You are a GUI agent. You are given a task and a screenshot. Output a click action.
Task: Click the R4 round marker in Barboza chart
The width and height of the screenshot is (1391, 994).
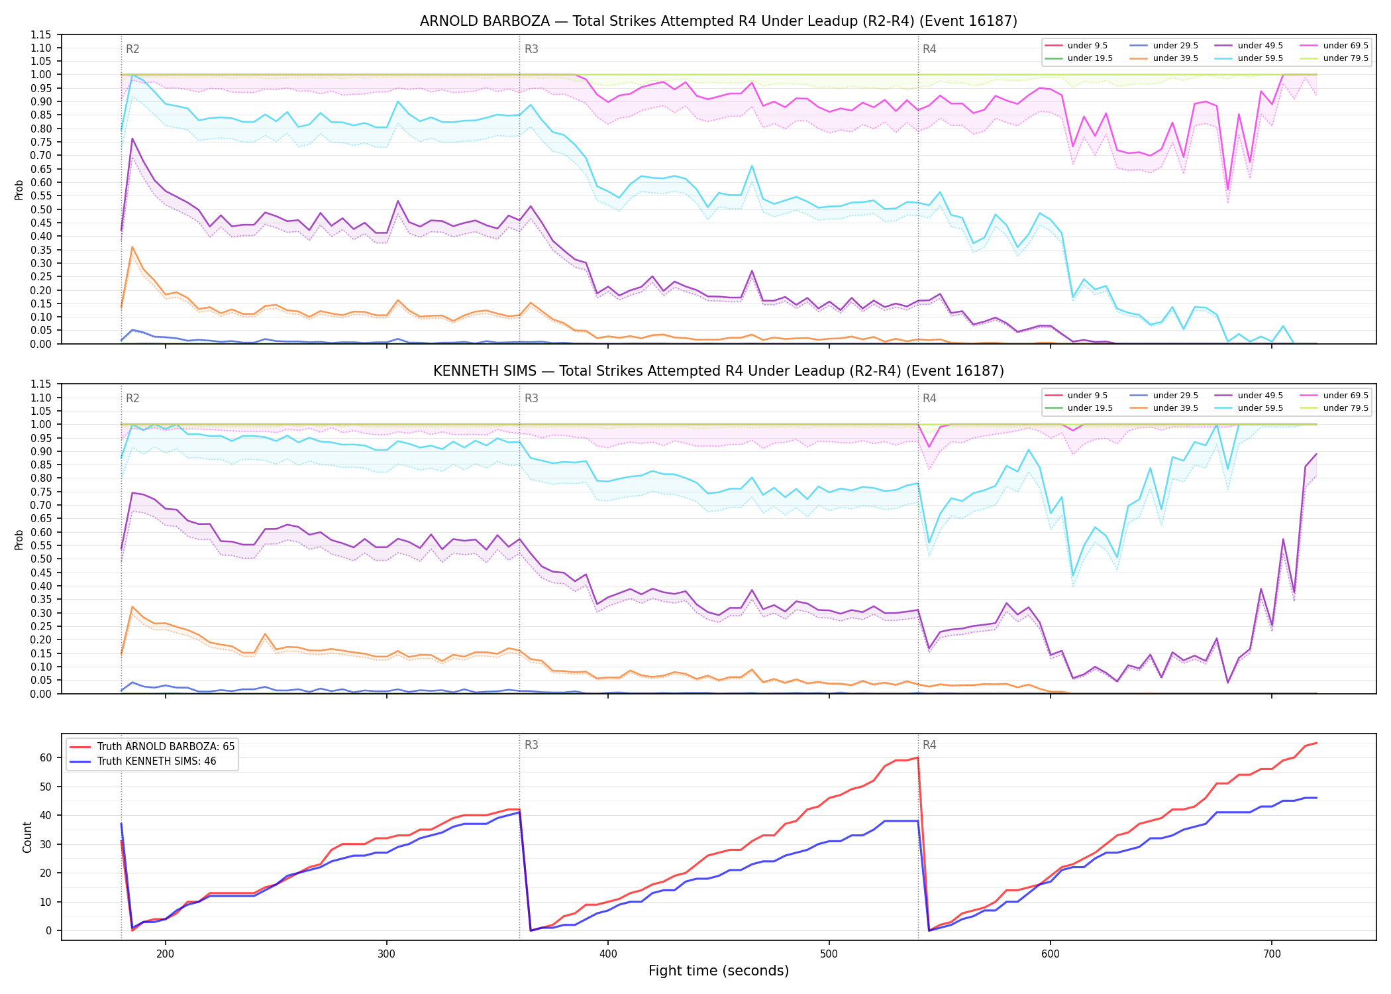(x=929, y=49)
